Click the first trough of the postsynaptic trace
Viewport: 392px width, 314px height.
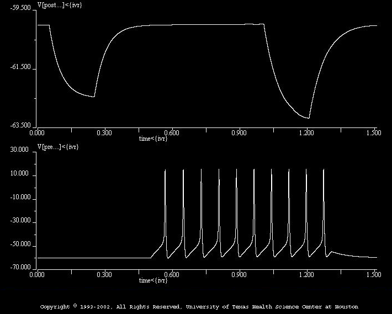(x=94, y=97)
